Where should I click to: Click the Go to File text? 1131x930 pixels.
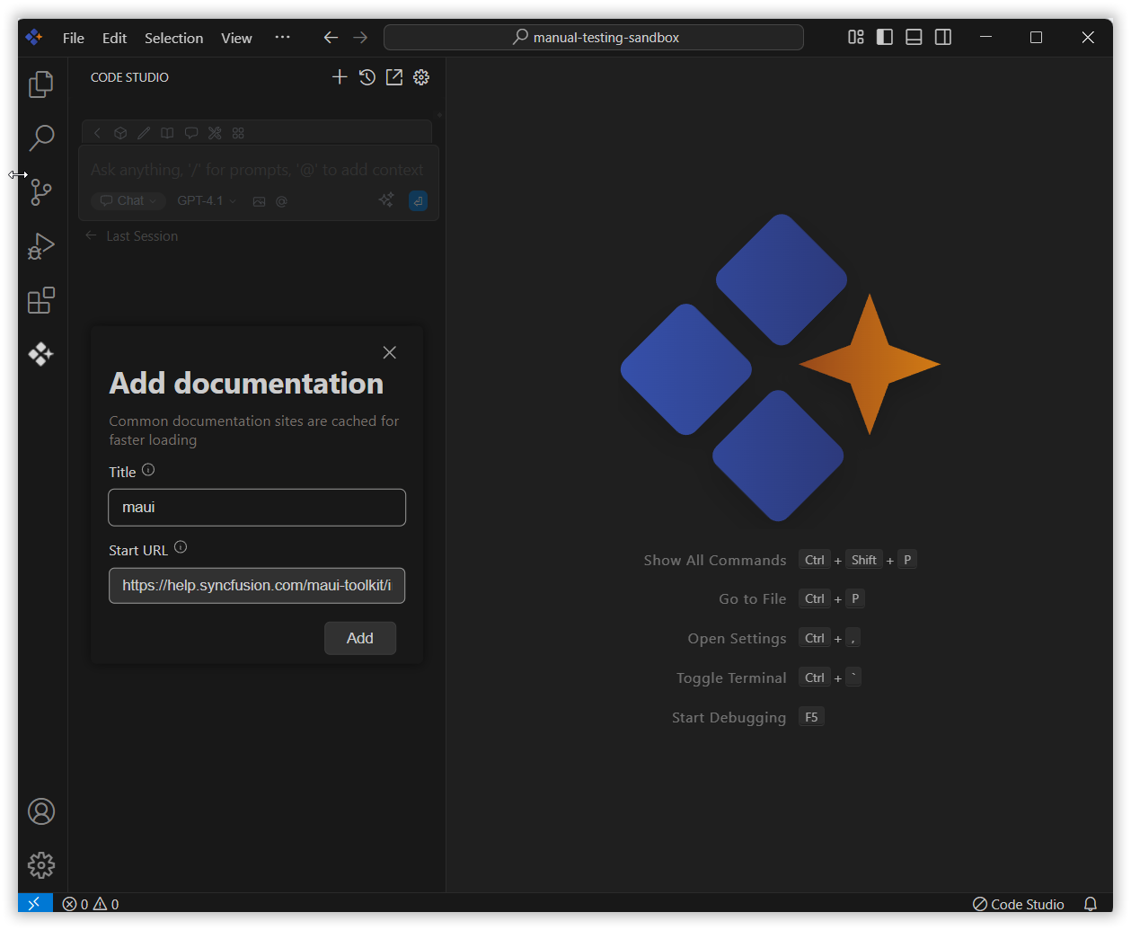[x=753, y=598]
